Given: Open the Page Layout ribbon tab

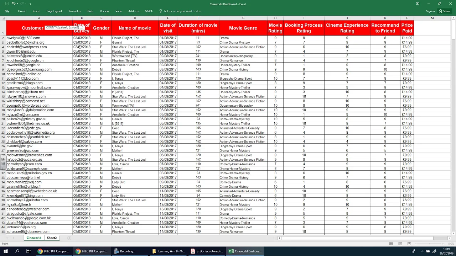Looking at the screenshot, I should point(54,11).
